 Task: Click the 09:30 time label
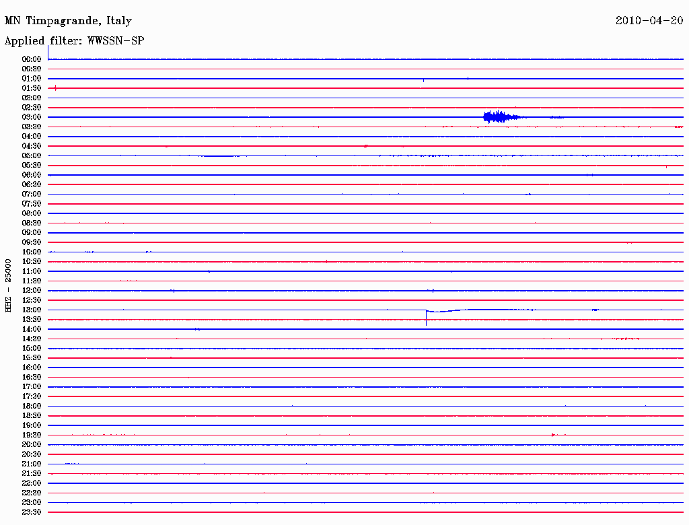(32, 242)
